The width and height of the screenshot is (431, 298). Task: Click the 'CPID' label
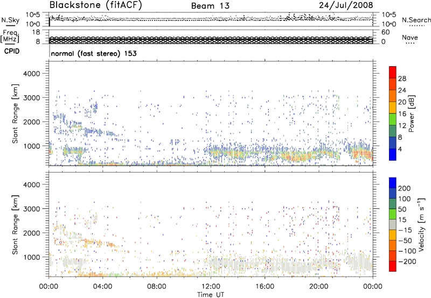point(12,51)
